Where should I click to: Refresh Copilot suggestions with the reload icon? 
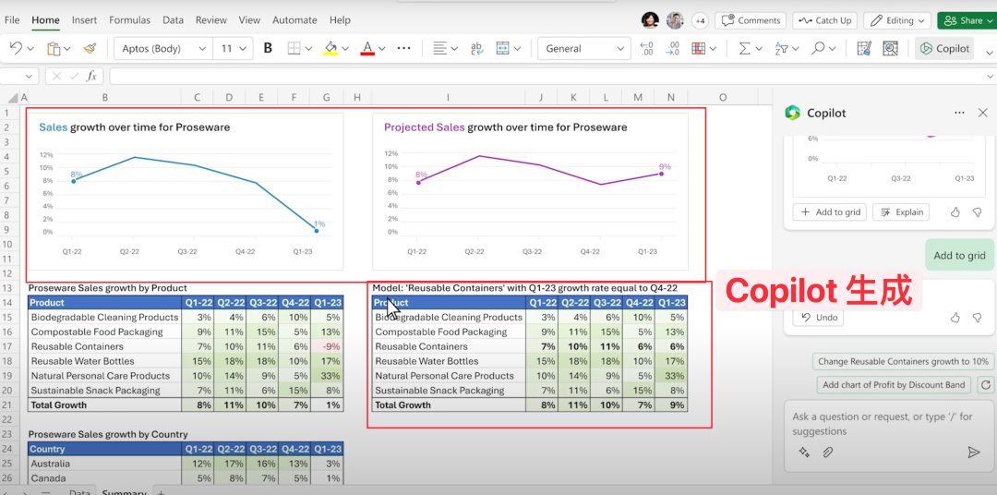pos(985,385)
